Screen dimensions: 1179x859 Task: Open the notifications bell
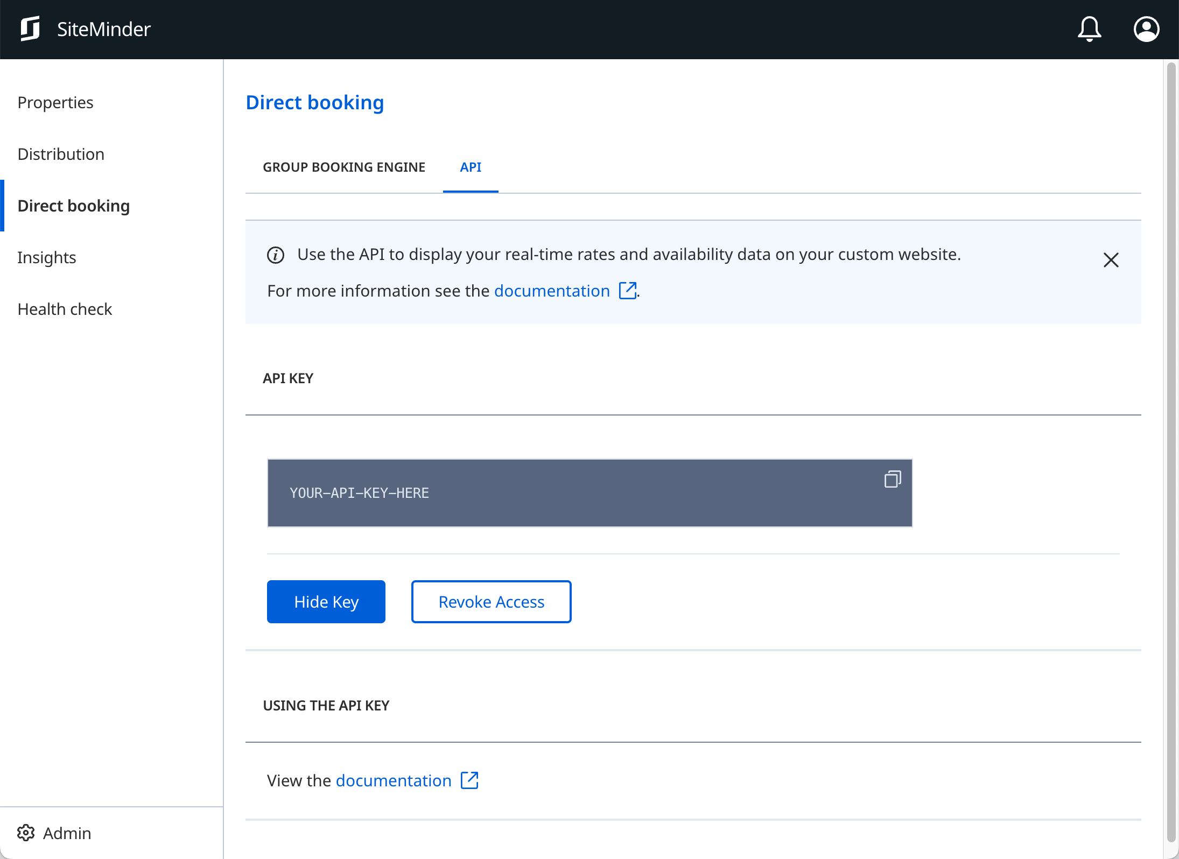(1089, 29)
